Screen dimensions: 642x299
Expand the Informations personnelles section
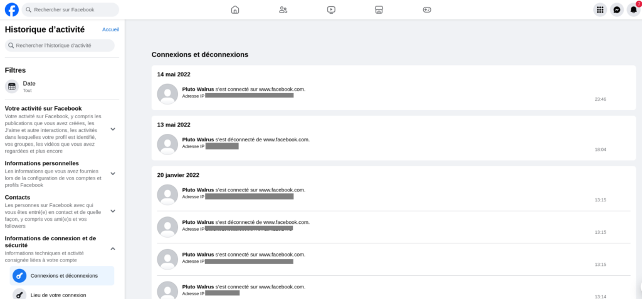click(113, 174)
